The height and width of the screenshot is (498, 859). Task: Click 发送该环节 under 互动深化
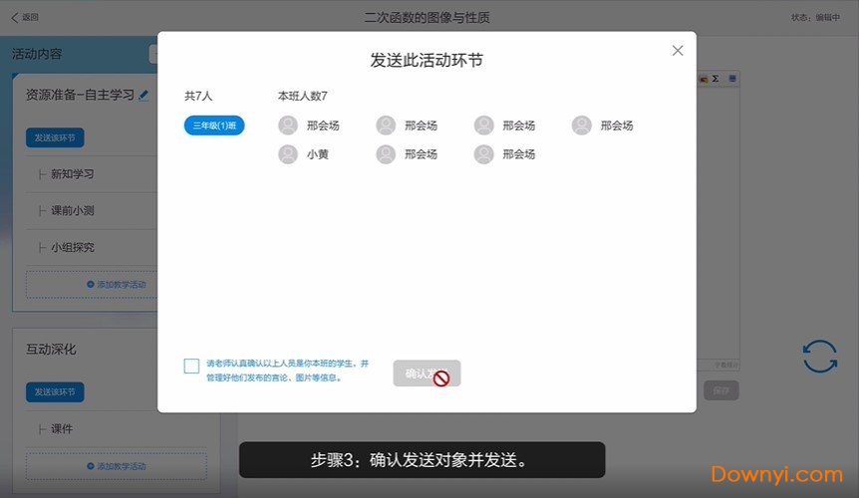point(55,391)
